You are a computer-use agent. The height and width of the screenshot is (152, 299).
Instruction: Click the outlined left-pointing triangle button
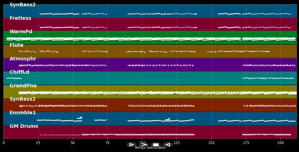pyautogui.click(x=167, y=145)
